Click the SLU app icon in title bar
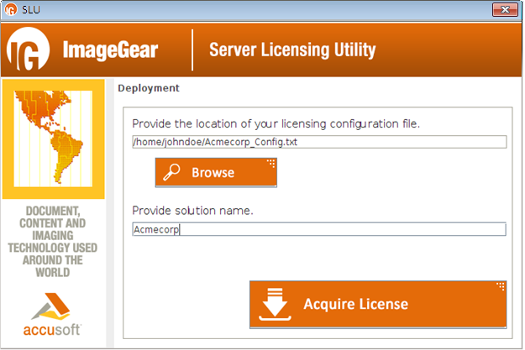The width and height of the screenshot is (525, 350). pyautogui.click(x=11, y=10)
